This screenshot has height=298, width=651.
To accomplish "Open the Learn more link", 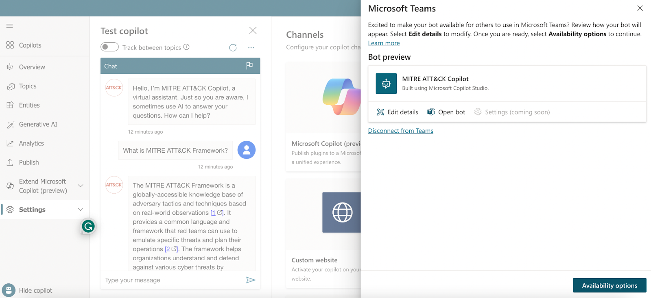I will [384, 43].
